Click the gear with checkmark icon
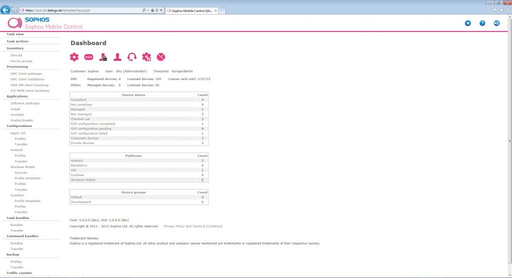 (x=146, y=57)
